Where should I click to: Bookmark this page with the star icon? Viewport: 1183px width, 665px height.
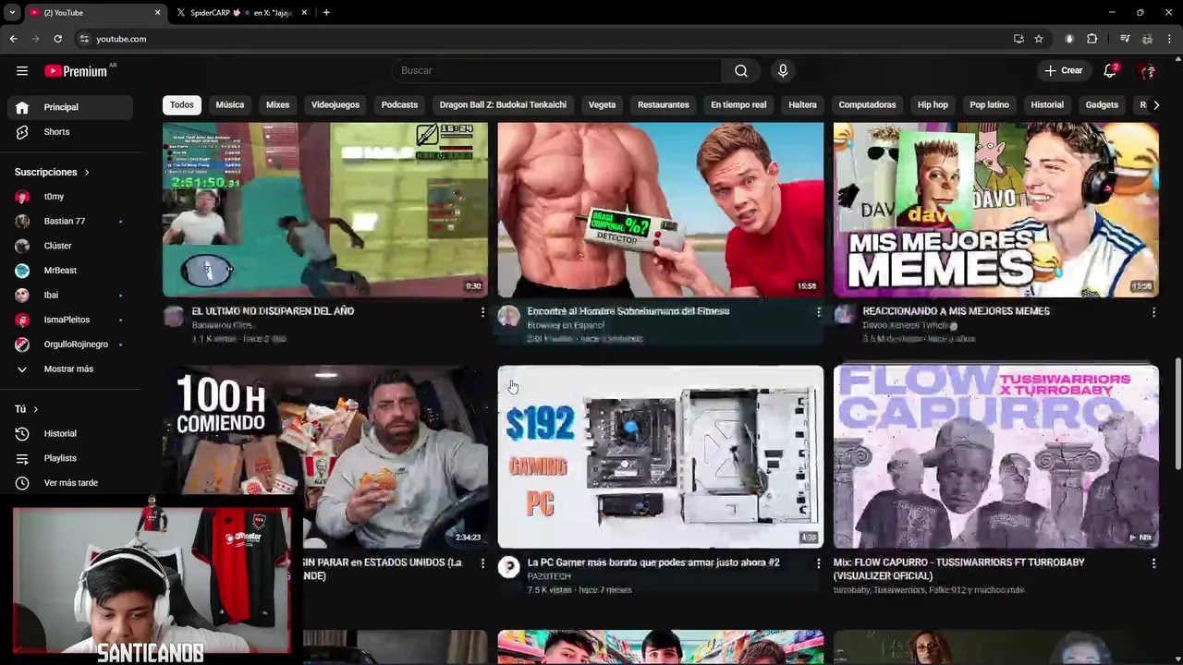1039,39
